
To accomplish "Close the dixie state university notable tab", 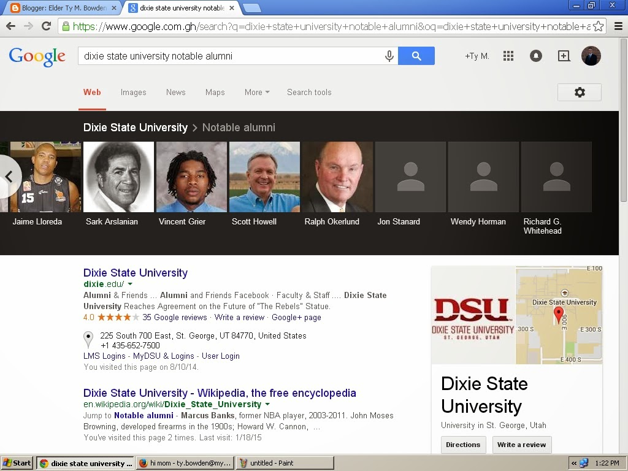I will point(232,7).
